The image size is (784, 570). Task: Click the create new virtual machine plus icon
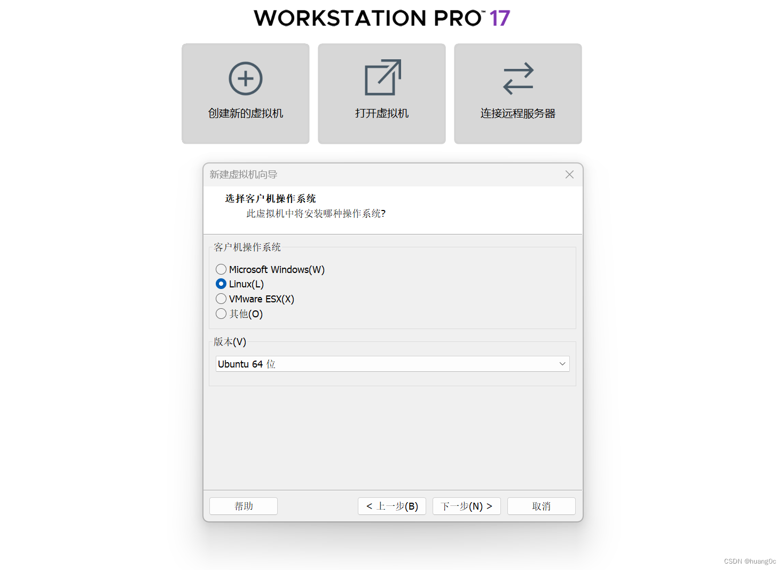[x=246, y=79]
